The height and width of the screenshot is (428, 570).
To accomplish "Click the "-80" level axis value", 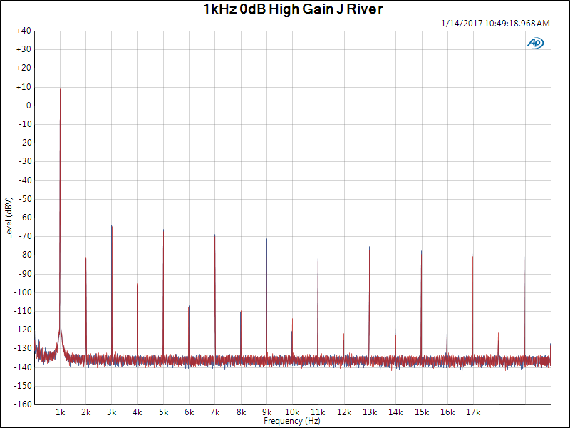I will [25, 255].
